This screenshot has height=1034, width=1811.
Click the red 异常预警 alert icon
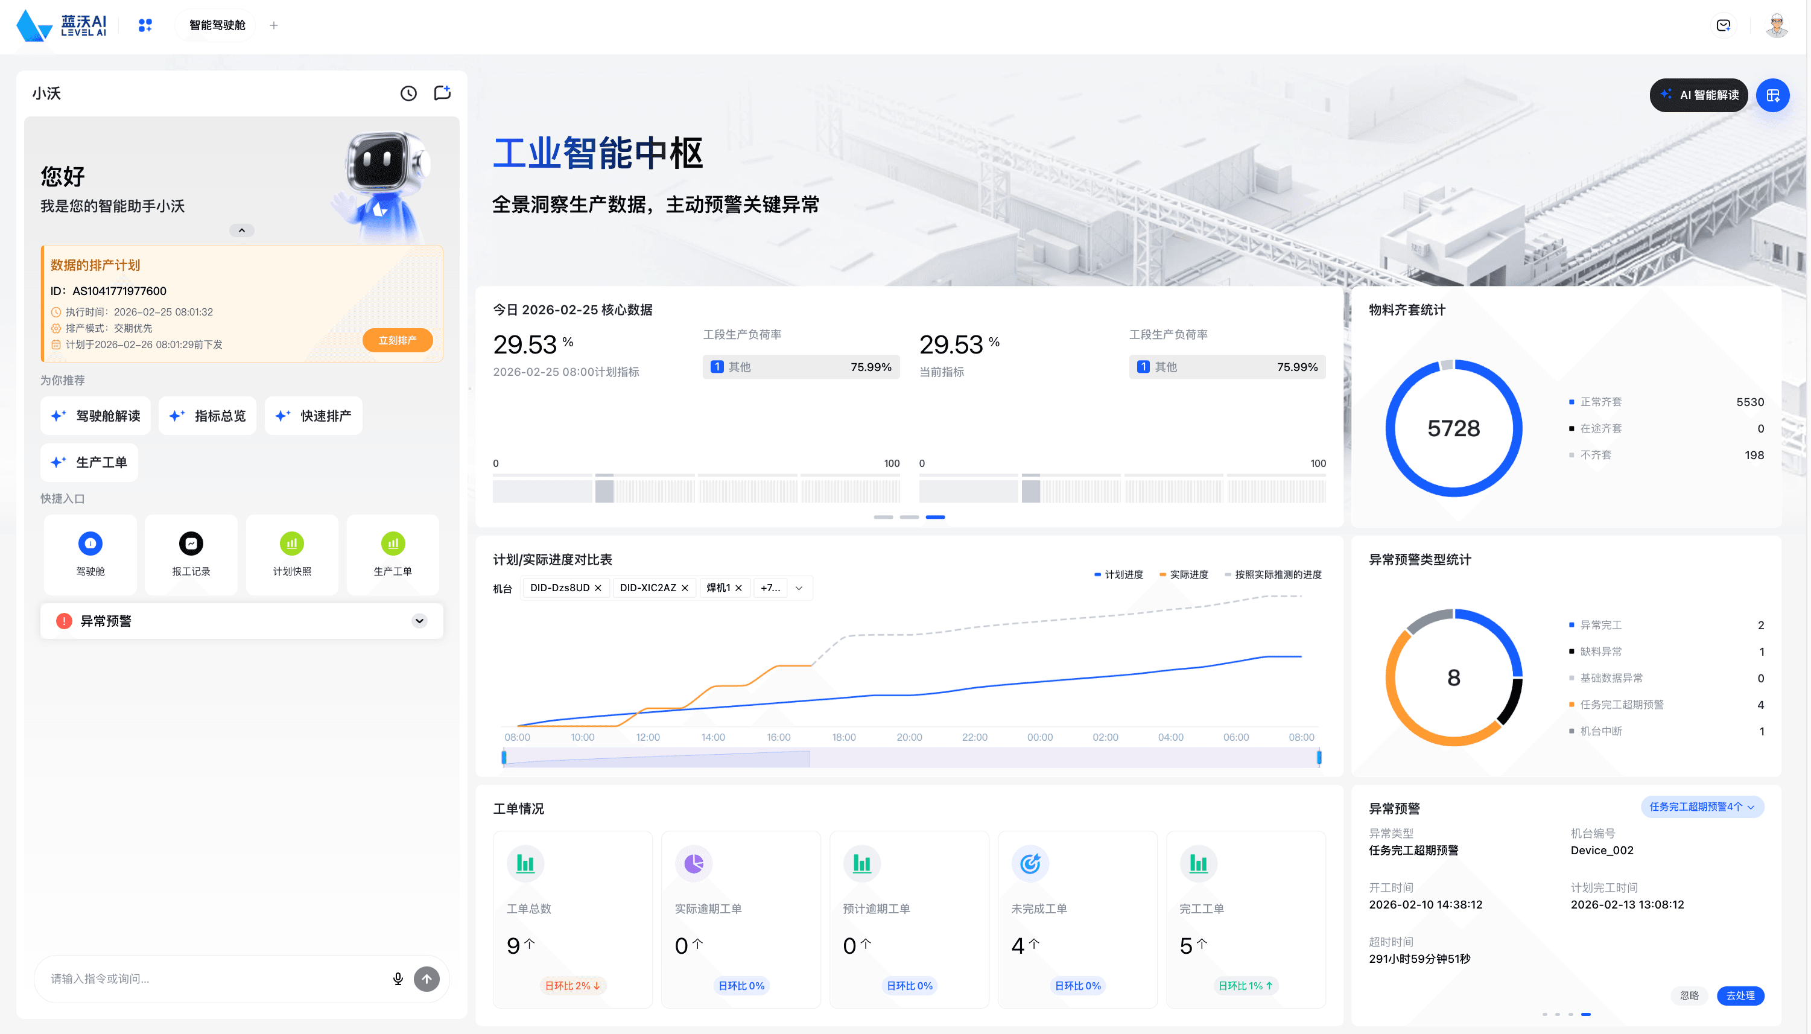pyautogui.click(x=64, y=621)
